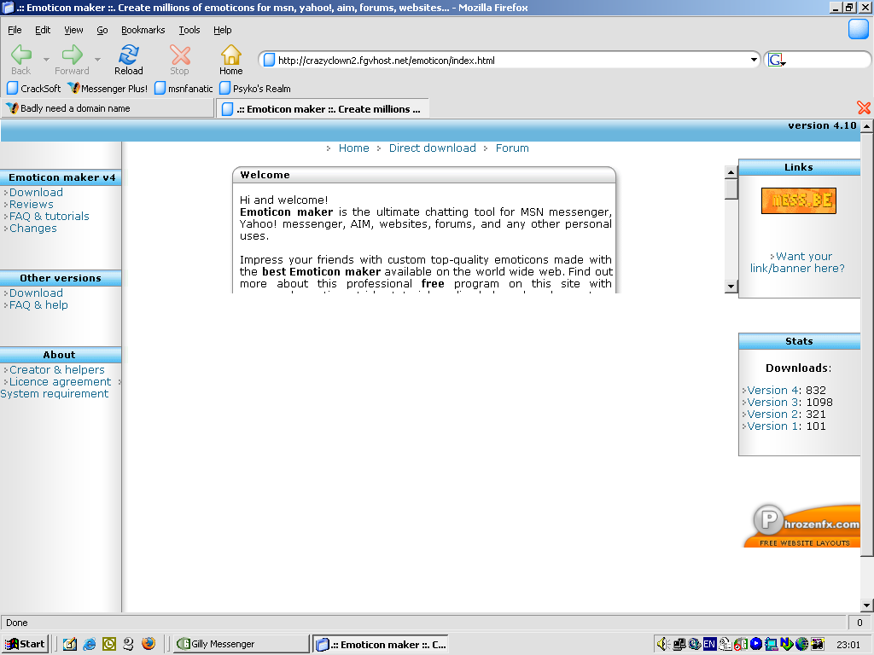
Task: Open the Forum link
Action: [512, 148]
